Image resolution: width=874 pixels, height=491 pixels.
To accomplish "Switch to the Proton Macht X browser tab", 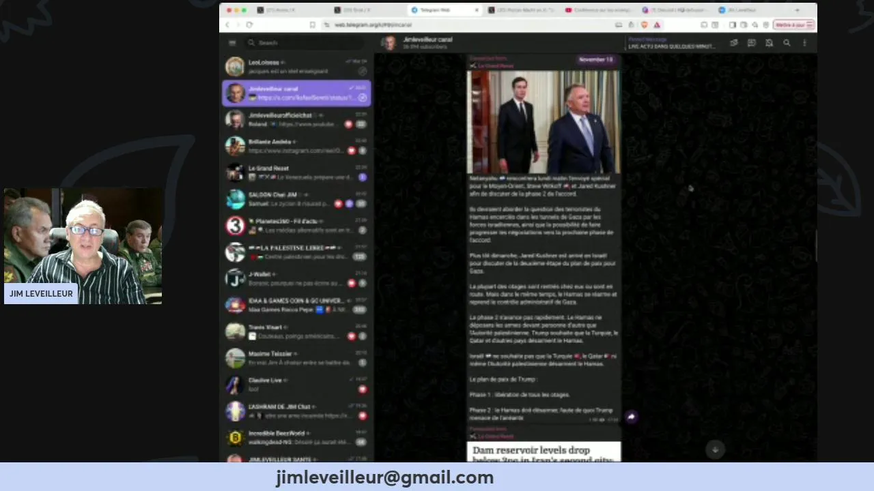I will click(x=520, y=10).
